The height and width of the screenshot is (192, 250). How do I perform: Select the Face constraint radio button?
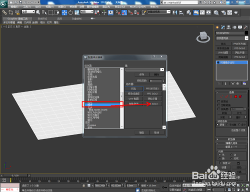219,158
